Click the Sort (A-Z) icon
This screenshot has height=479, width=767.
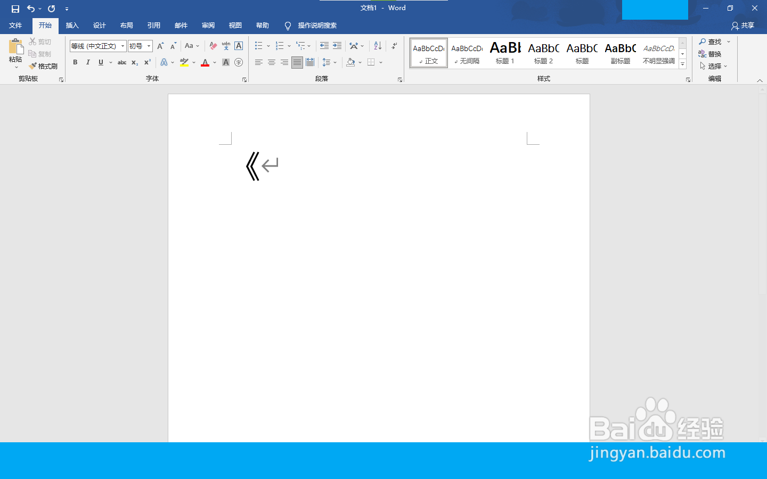point(378,46)
